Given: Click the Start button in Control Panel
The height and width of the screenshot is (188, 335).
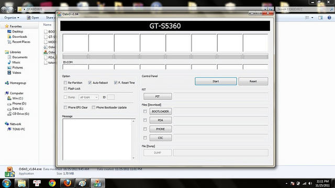Looking at the screenshot, I should (216, 81).
